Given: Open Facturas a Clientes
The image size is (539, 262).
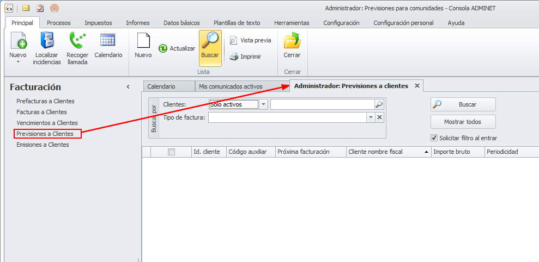Looking at the screenshot, I should point(41,112).
